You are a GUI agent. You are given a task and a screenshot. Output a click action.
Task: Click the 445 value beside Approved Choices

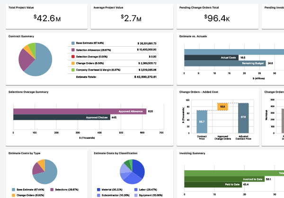pos(114,117)
